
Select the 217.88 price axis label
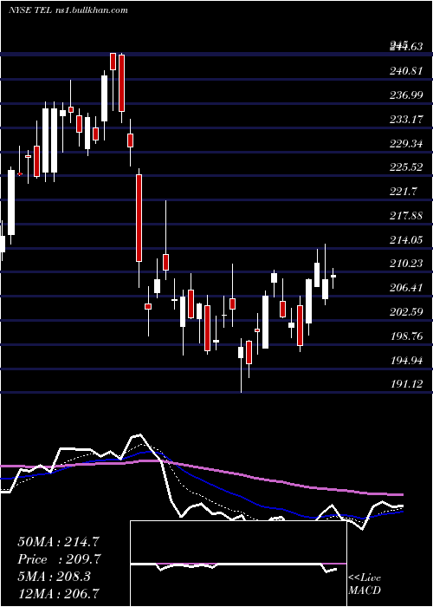406,216
